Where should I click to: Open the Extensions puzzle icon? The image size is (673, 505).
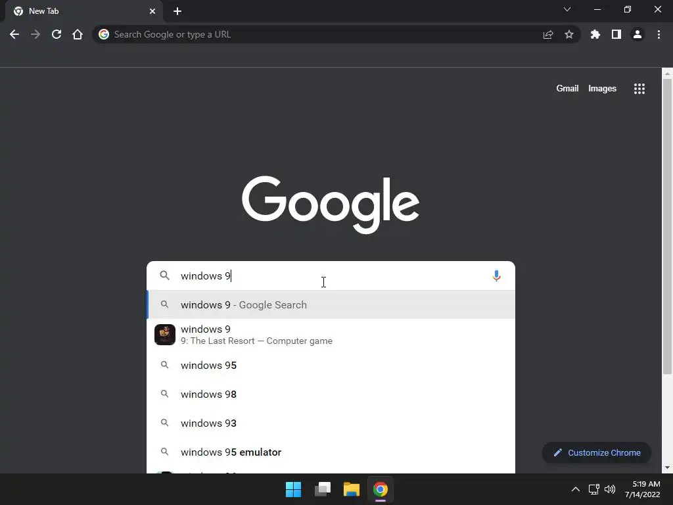click(595, 34)
